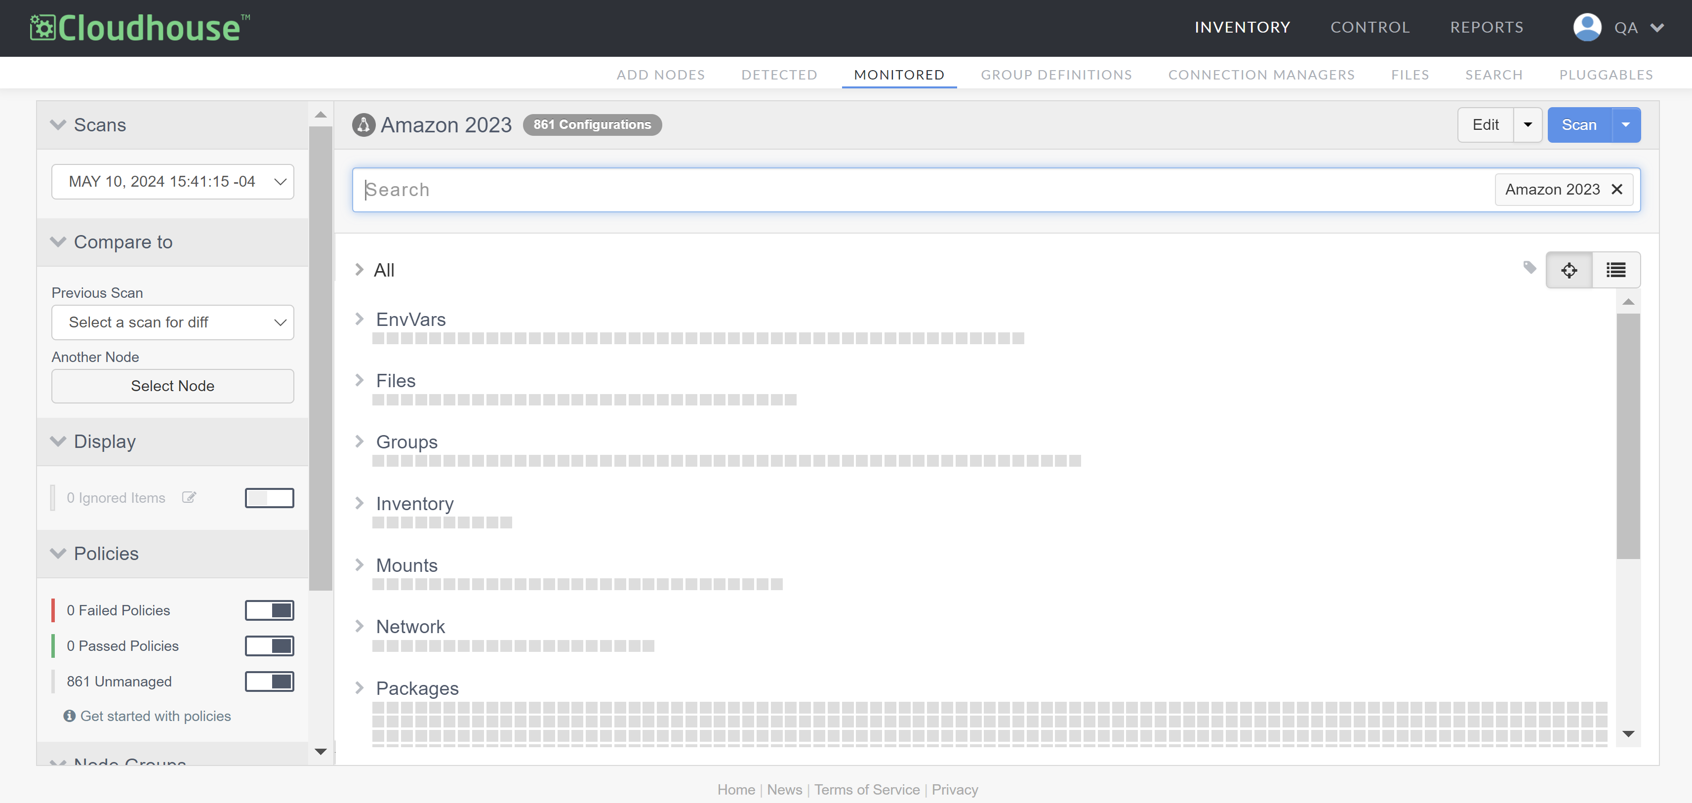
Task: Click the blue Scan button
Action: [1579, 125]
